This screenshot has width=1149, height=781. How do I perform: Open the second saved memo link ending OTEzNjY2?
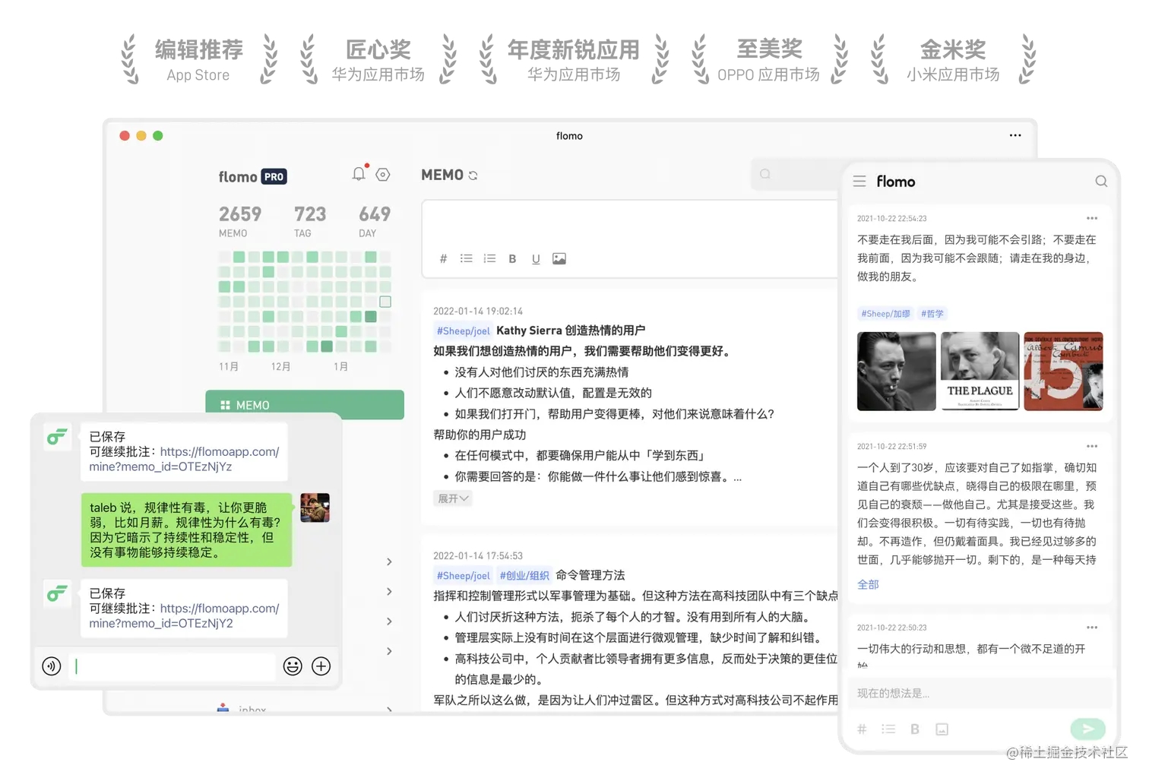coord(184,615)
